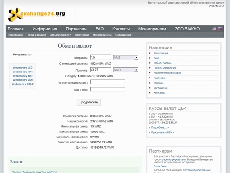Click the Запуск обменного пункта news link
This screenshot has width=230, height=173.
point(34,172)
